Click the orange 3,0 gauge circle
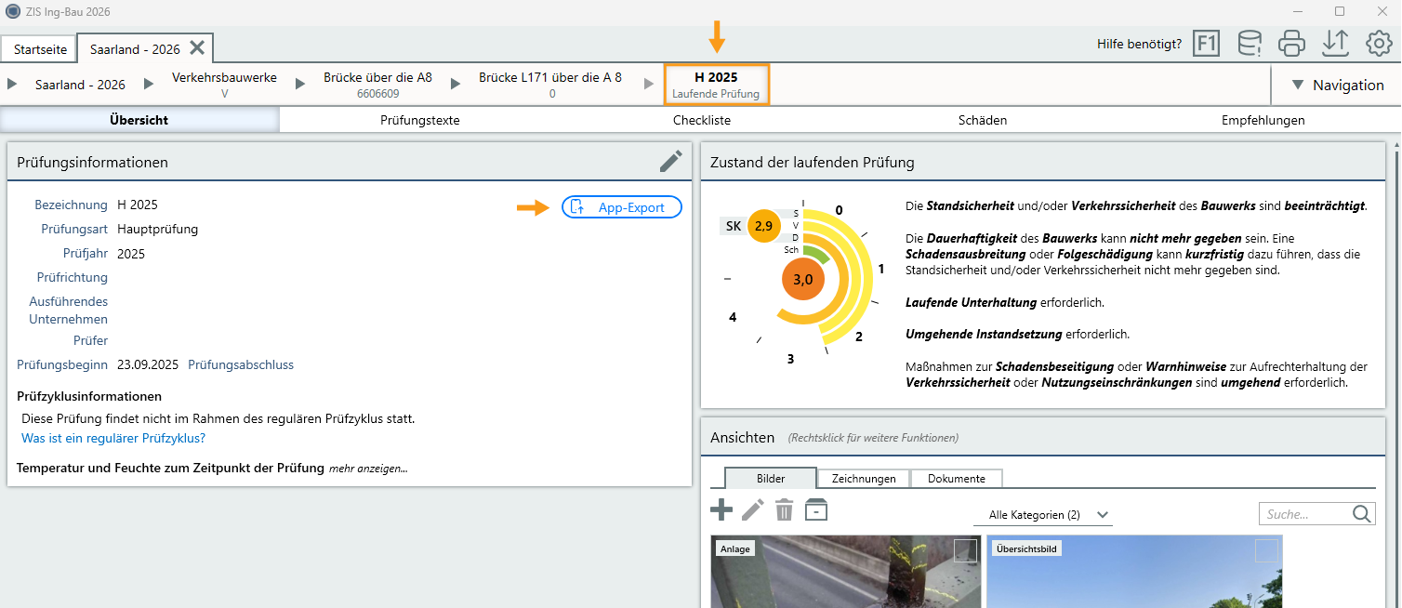The height and width of the screenshot is (608, 1402). pos(803,279)
